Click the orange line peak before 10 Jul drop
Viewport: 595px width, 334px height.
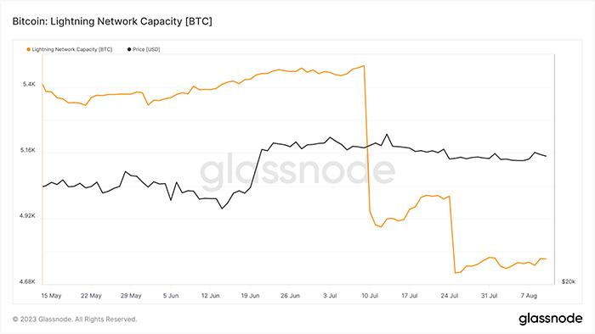(x=364, y=66)
